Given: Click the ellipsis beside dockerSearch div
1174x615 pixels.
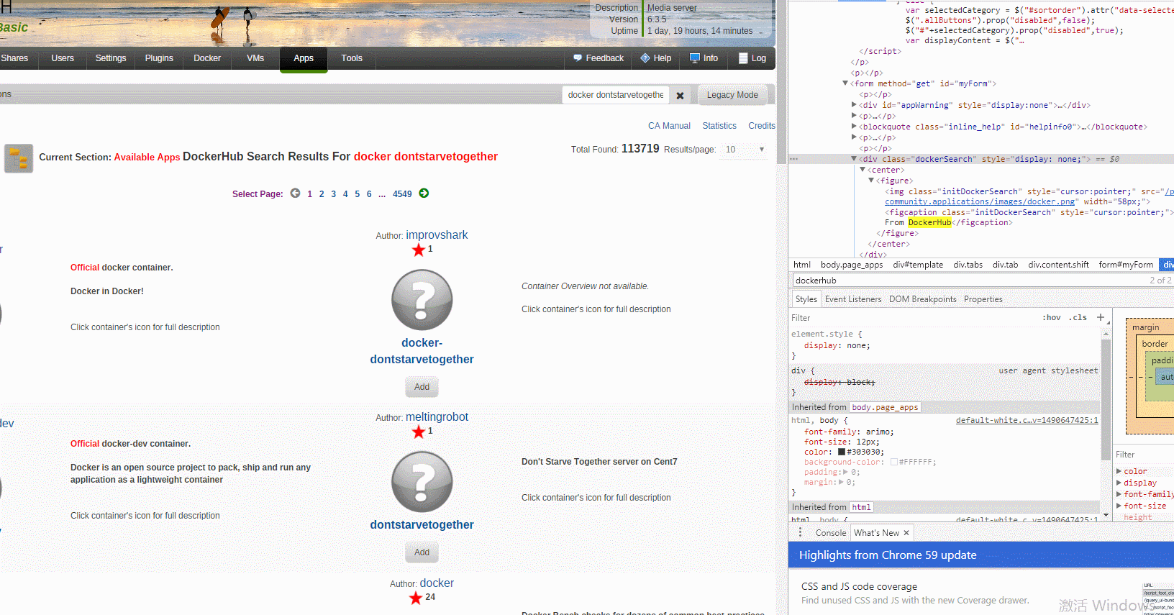Looking at the screenshot, I should point(794,159).
